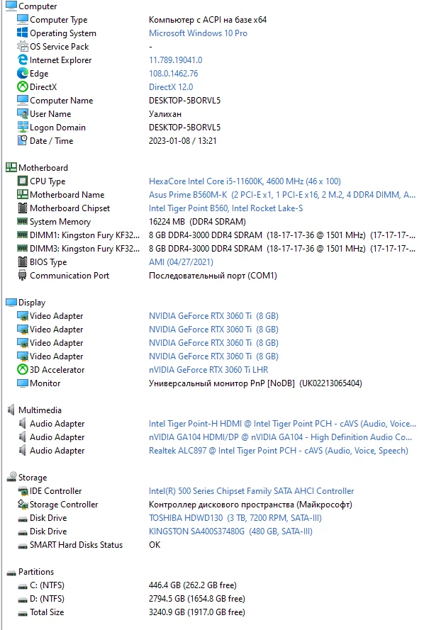436x630 pixels.
Task: Click the Partitions section drive icon
Action: [x=11, y=573]
